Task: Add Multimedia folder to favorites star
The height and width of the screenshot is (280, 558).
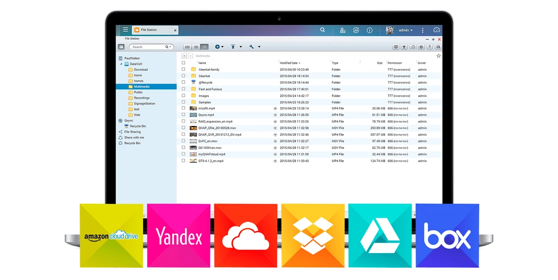Action: tap(439, 56)
